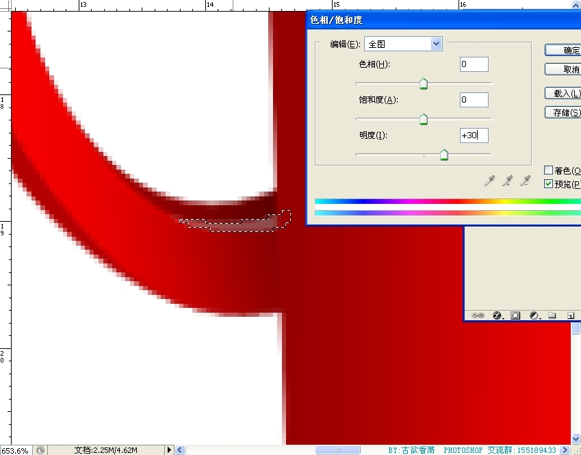This screenshot has width=581, height=455.
Task: Open the 编辑 channel dropdown (全图)
Action: click(x=403, y=44)
